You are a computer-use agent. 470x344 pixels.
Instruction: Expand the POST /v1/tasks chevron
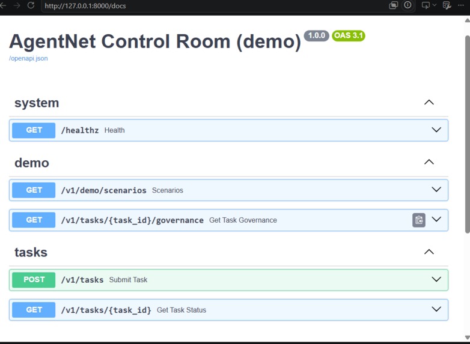tap(436, 279)
